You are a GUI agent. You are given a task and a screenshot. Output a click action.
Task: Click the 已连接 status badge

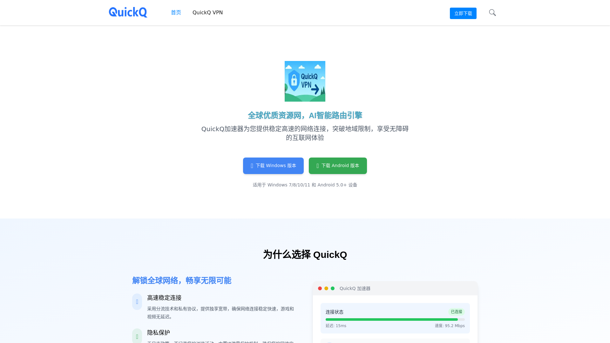point(457,312)
